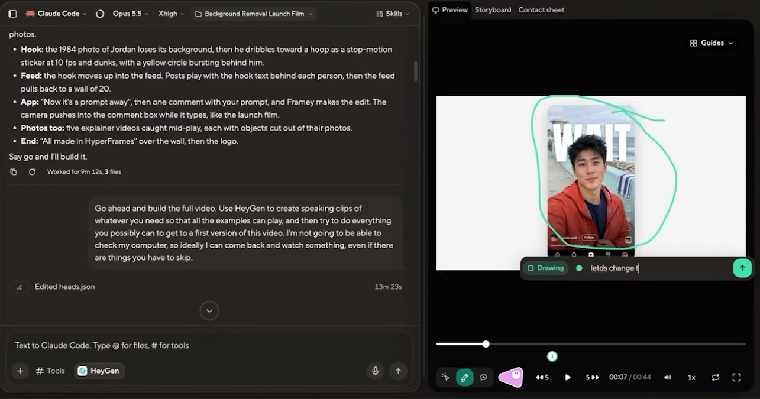Mute the preview volume

[668, 377]
